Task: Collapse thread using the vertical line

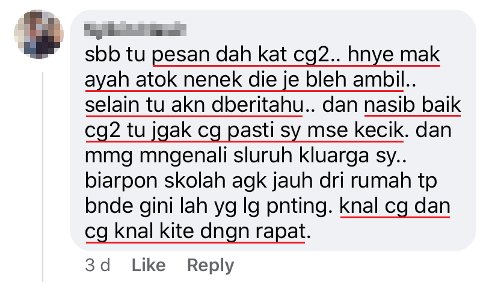Action: click(x=43, y=177)
